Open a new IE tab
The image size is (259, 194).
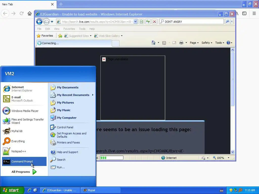coord(116,43)
